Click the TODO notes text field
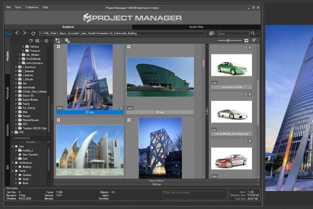The height and width of the screenshot is (209, 313). coord(195,195)
